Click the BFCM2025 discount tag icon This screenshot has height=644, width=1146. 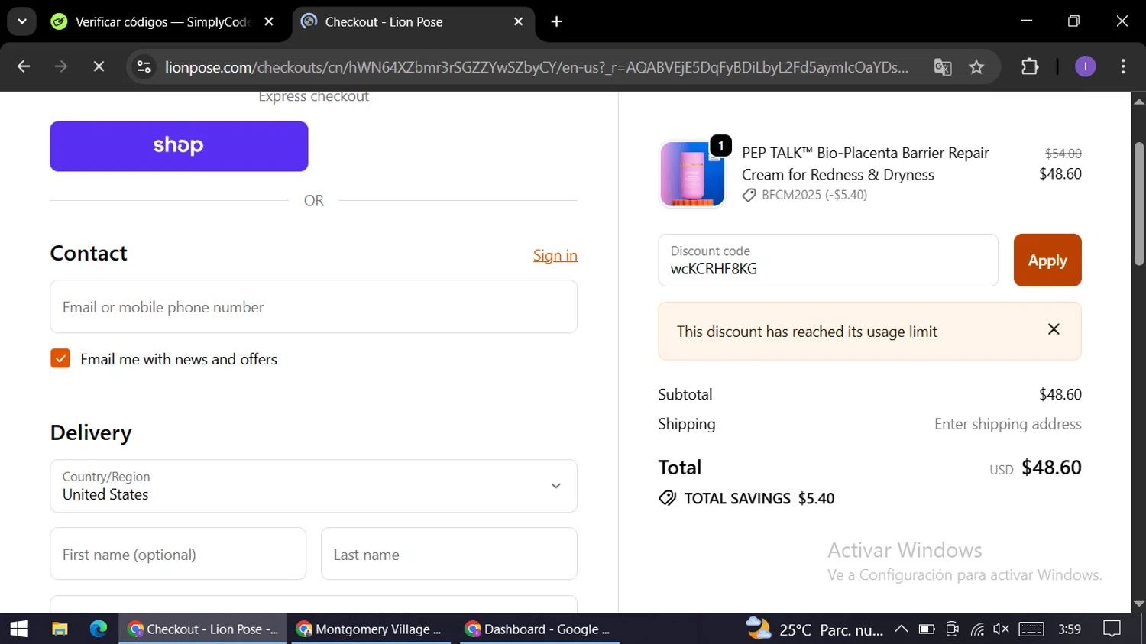pos(749,195)
